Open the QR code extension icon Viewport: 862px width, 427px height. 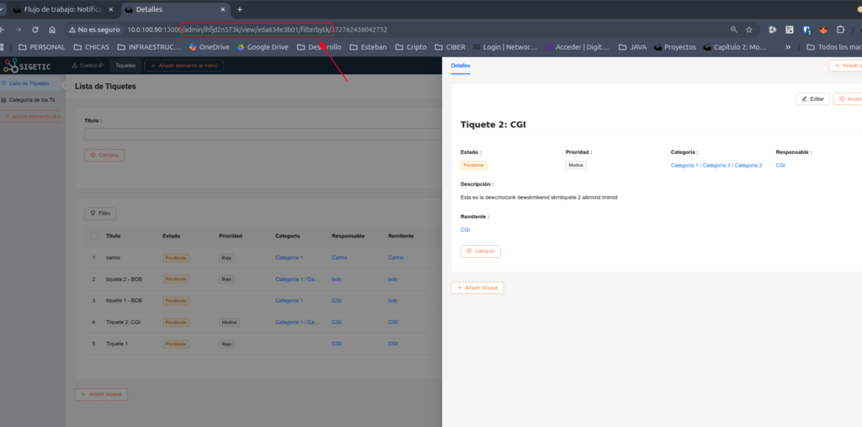pyautogui.click(x=790, y=29)
